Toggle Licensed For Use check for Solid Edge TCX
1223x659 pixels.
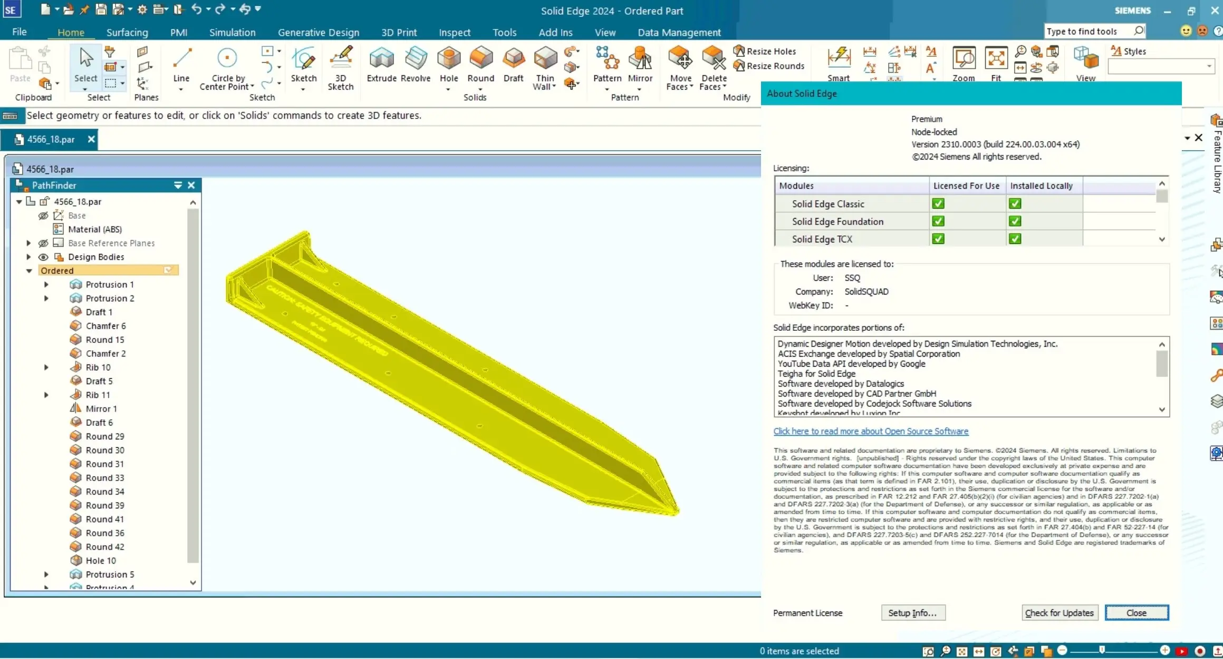coord(938,239)
